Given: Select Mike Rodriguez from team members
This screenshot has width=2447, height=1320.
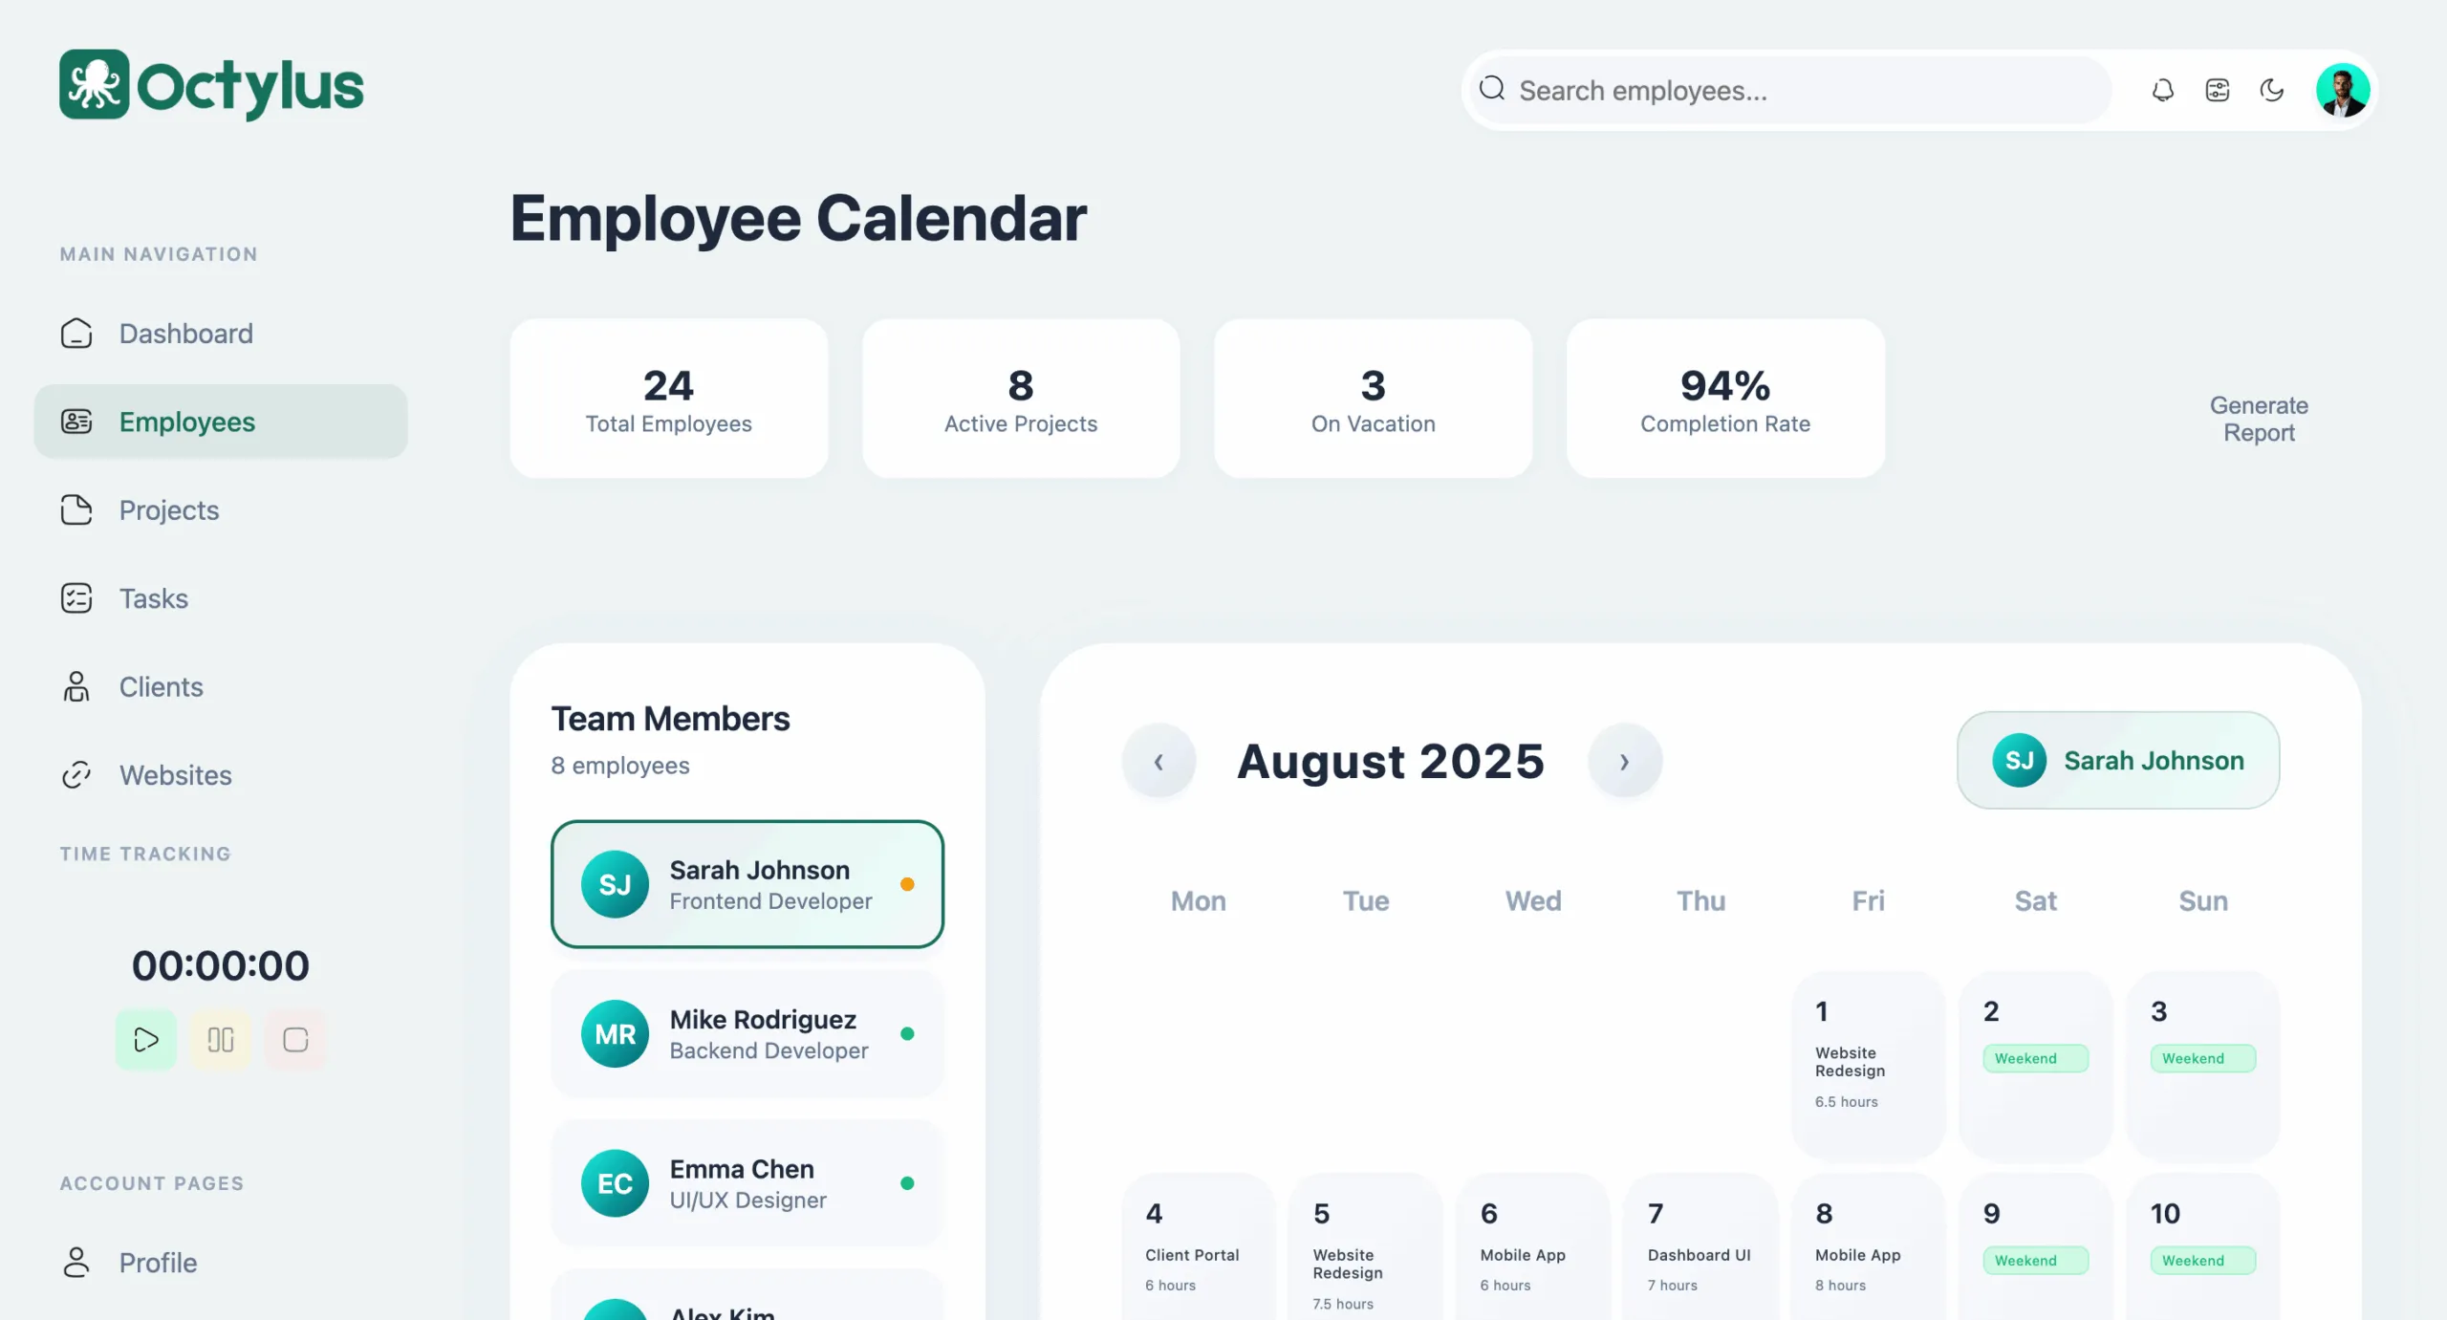Looking at the screenshot, I should click(x=747, y=1033).
